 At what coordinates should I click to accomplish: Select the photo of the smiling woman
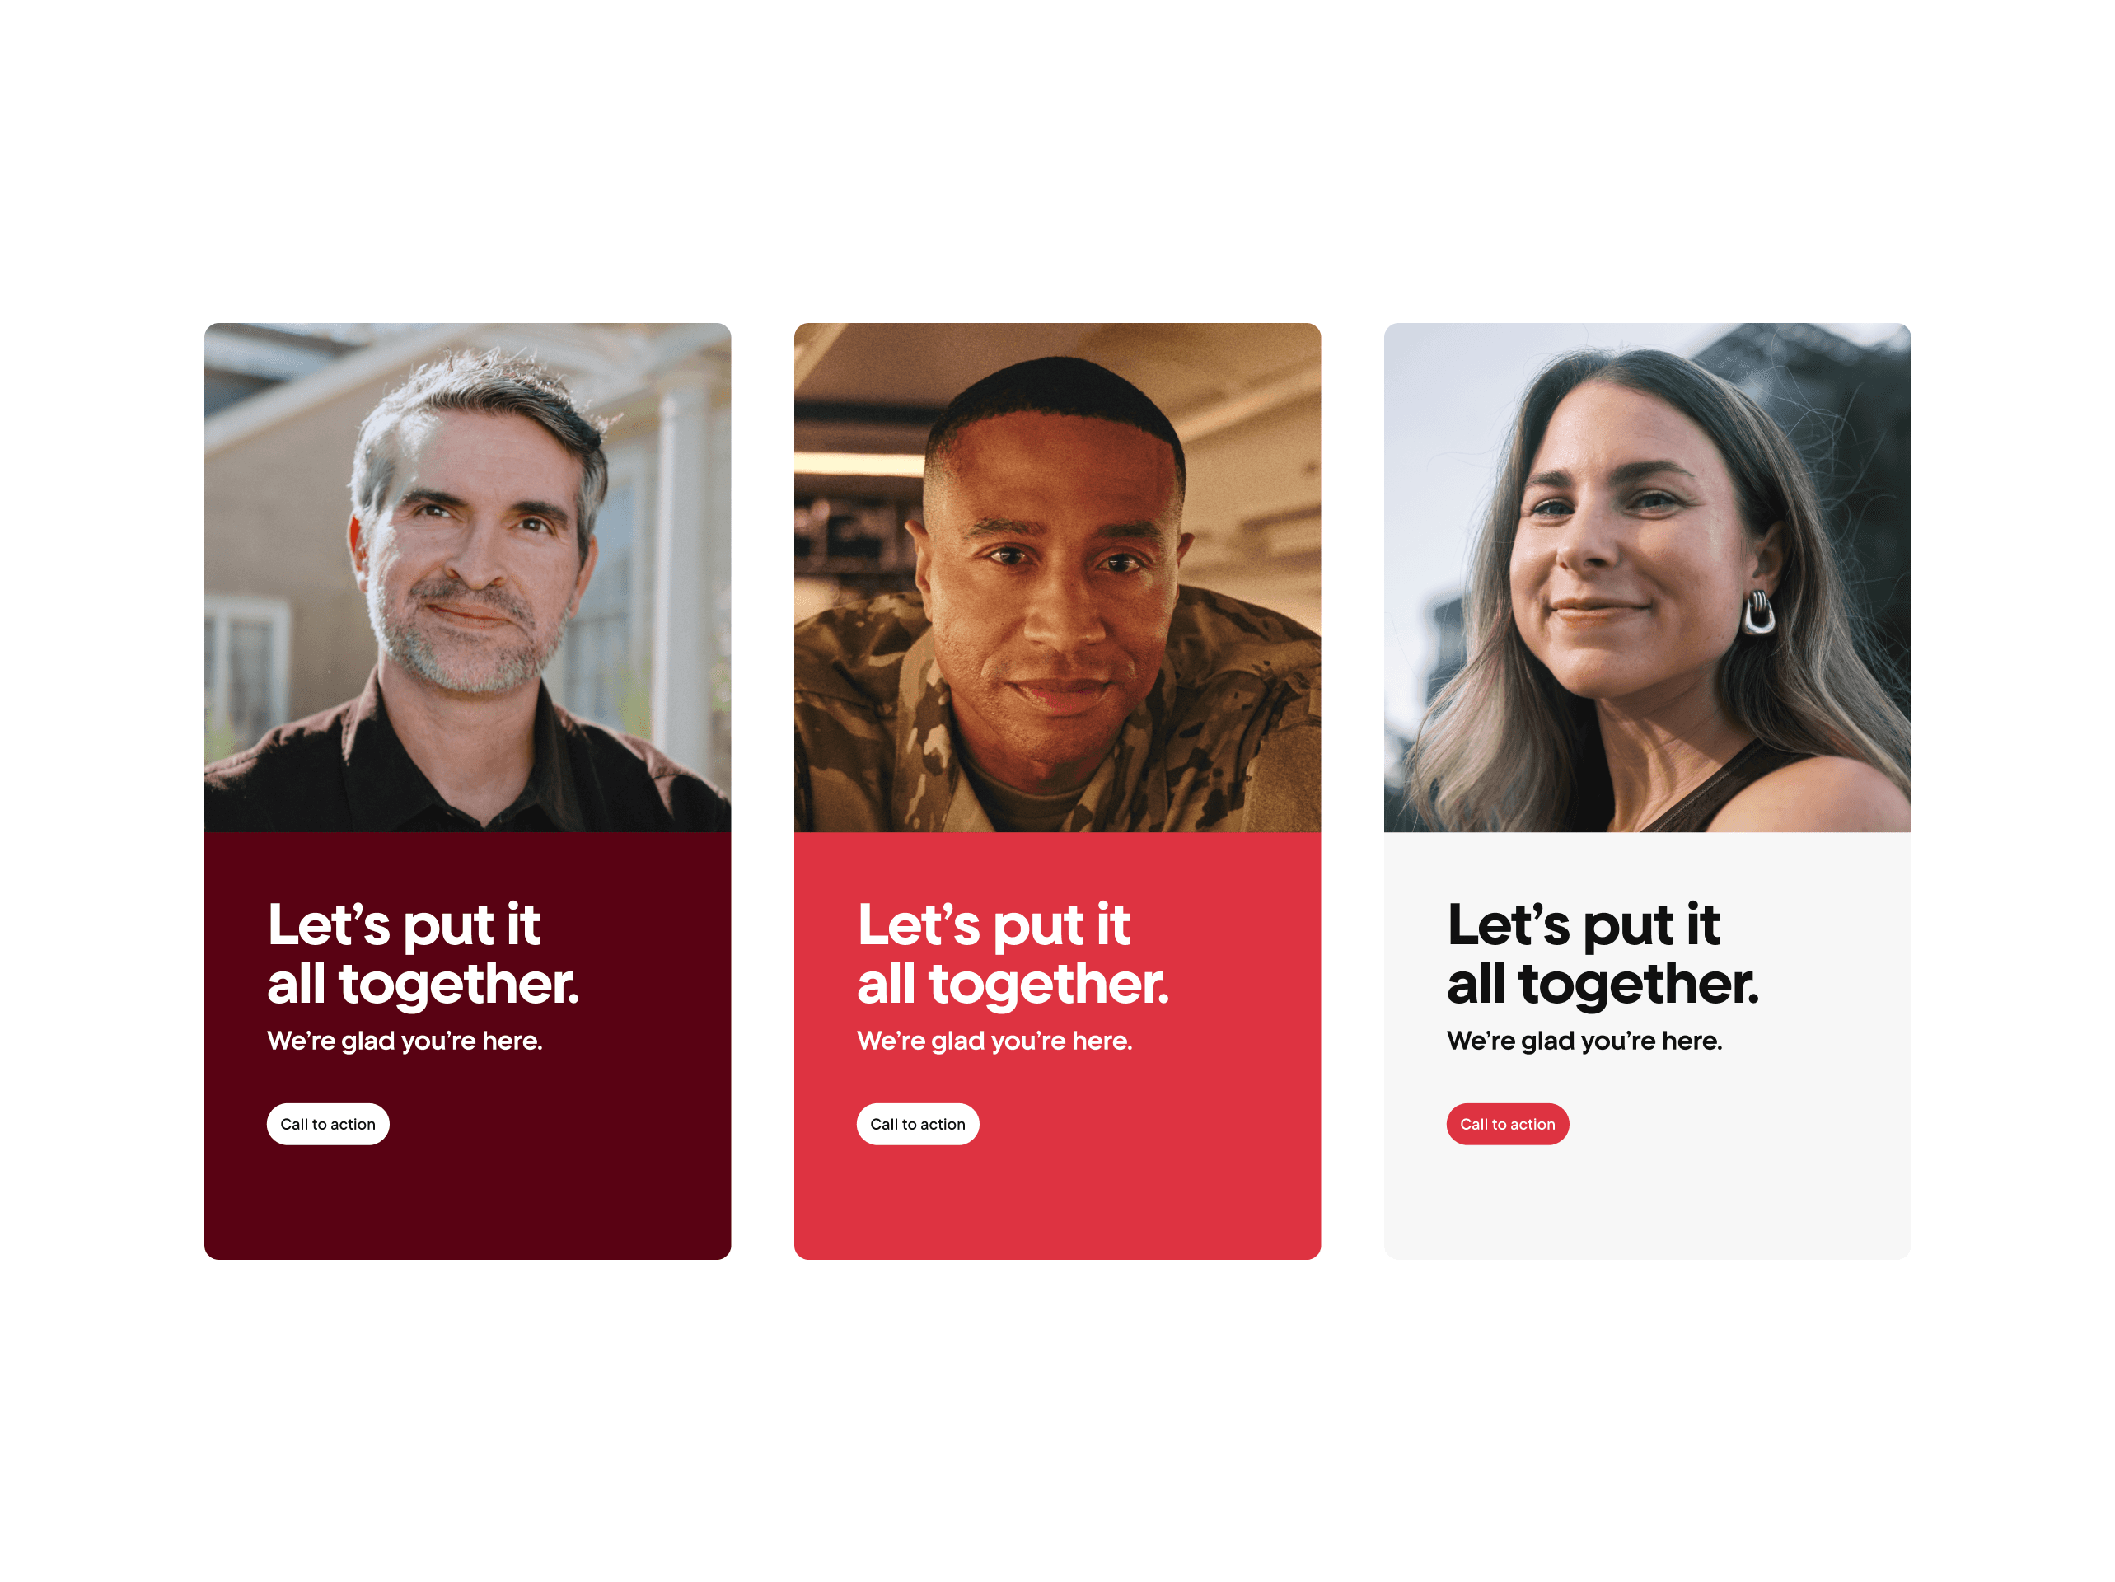pos(1648,577)
